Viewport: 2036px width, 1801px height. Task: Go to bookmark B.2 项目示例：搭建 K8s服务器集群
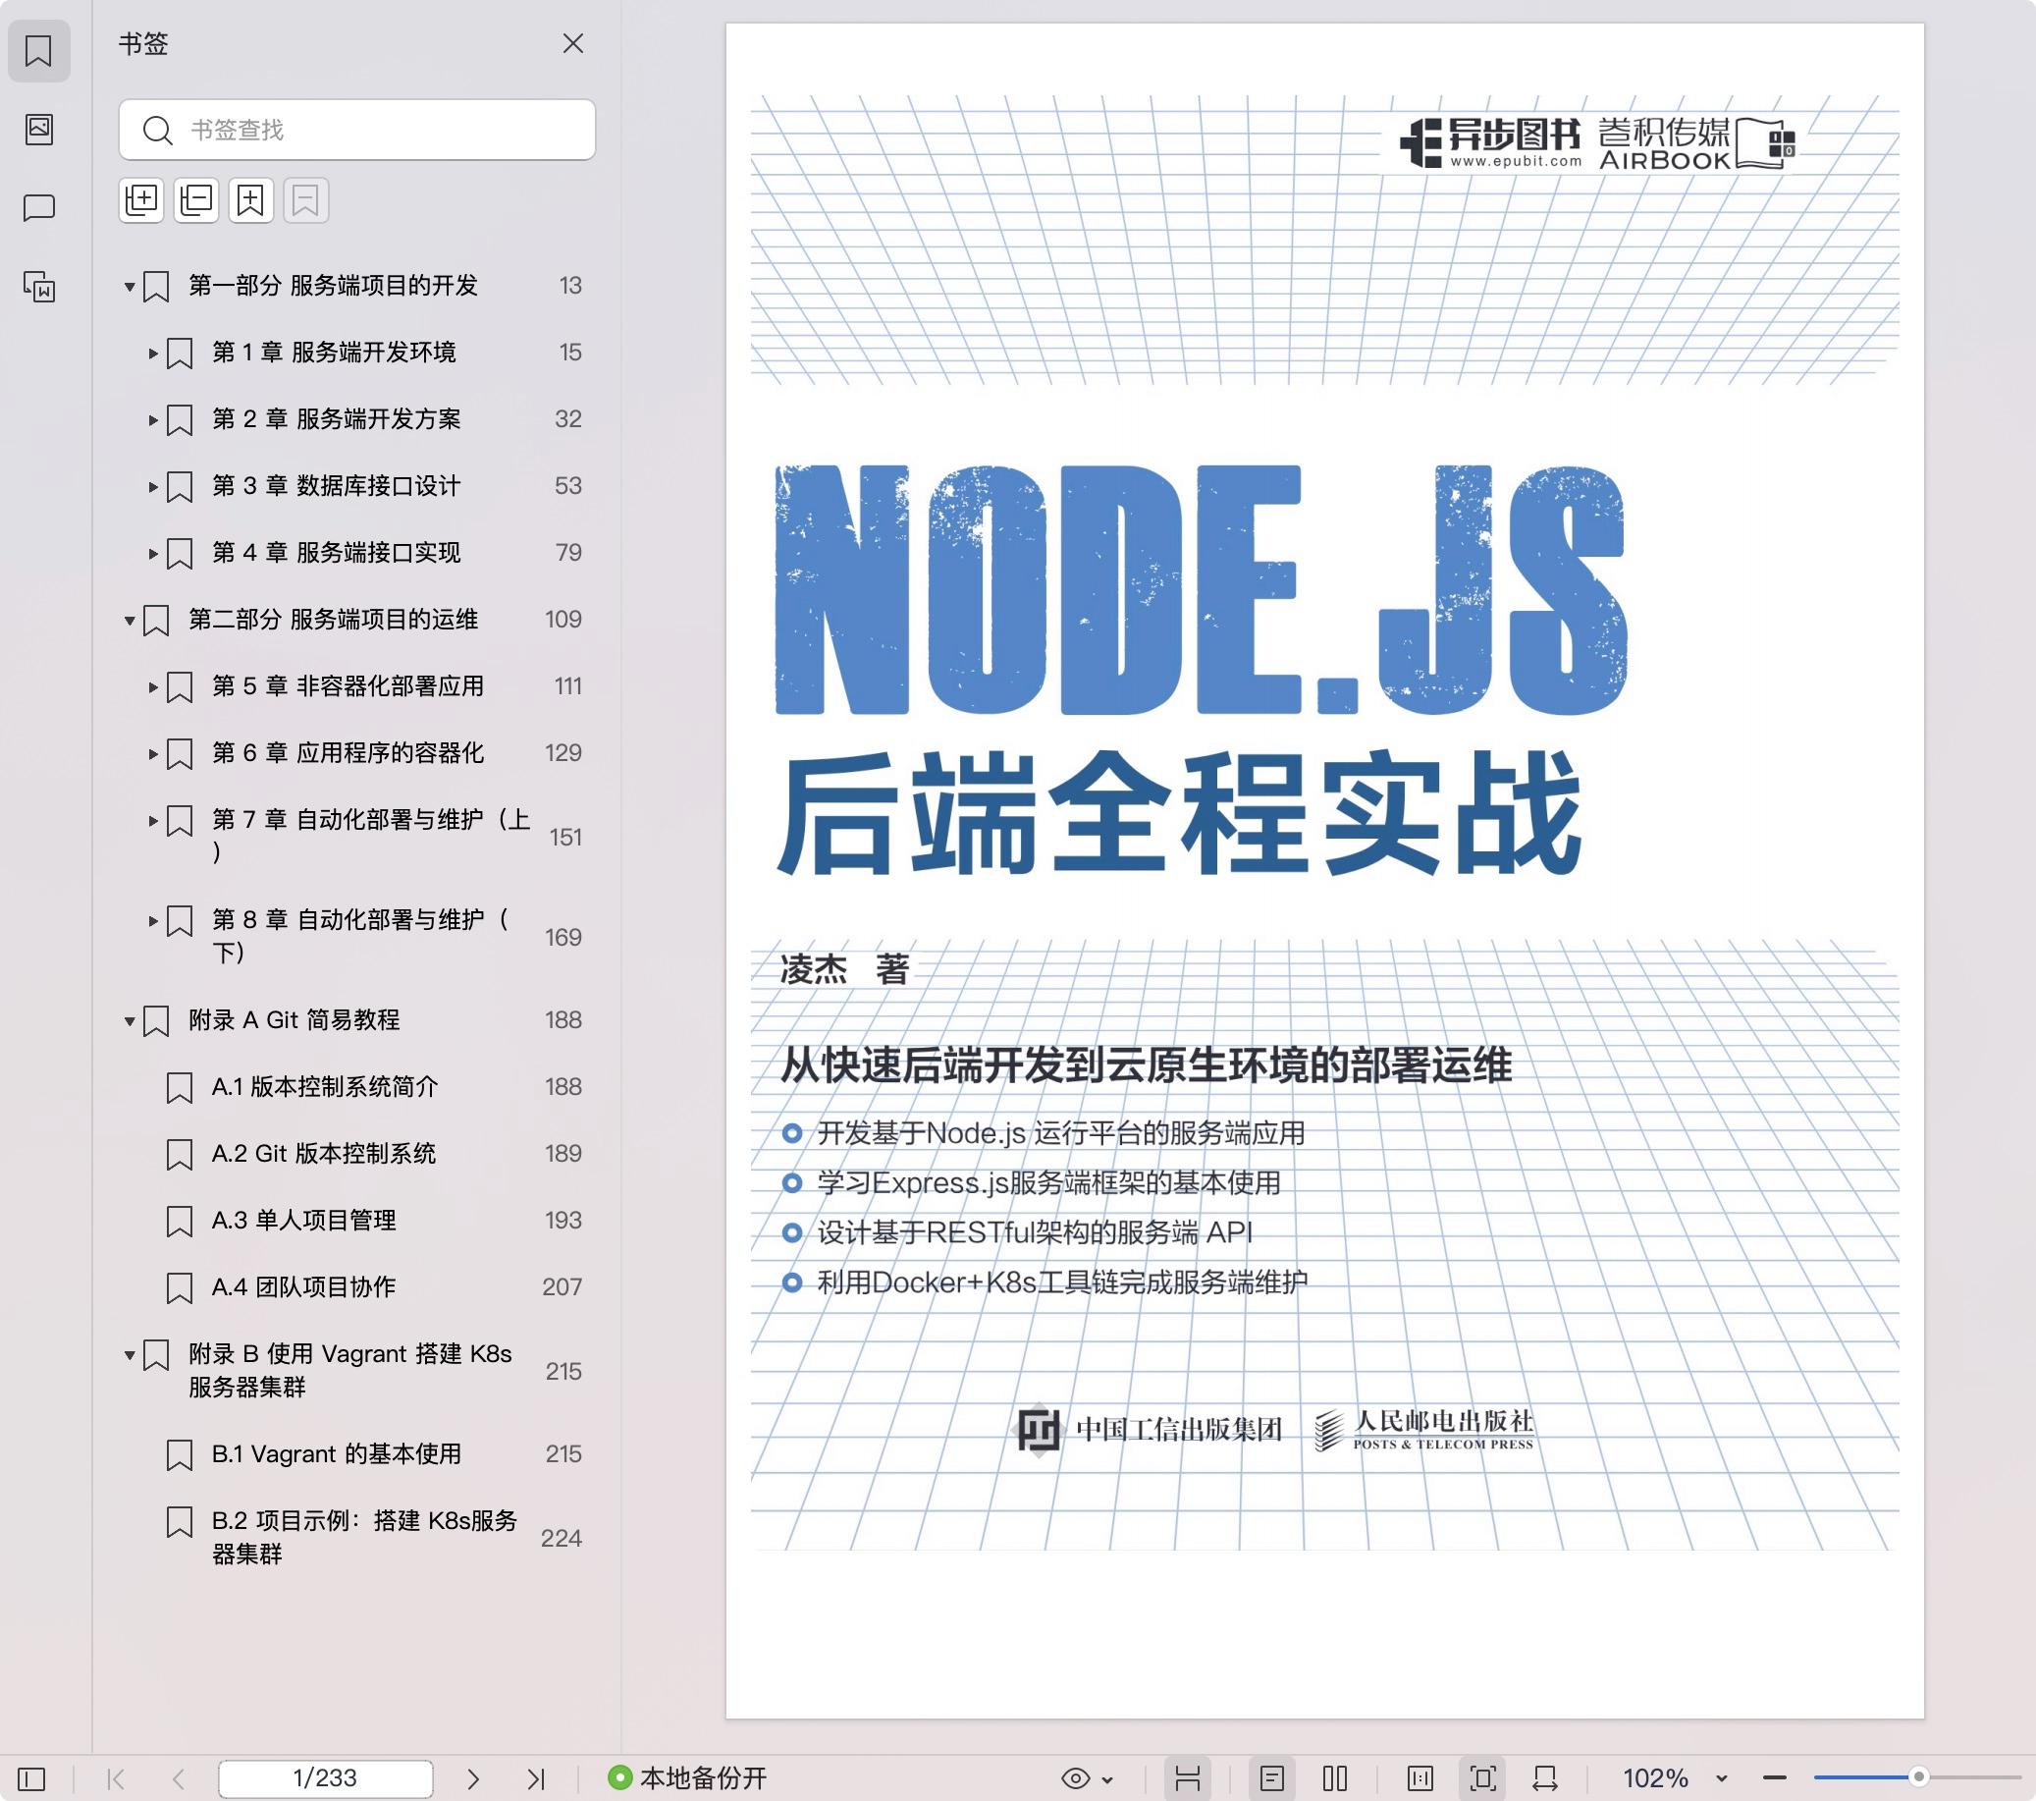[x=364, y=1537]
